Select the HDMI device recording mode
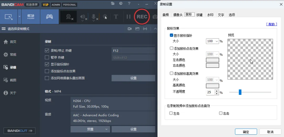 [x=31, y=17]
